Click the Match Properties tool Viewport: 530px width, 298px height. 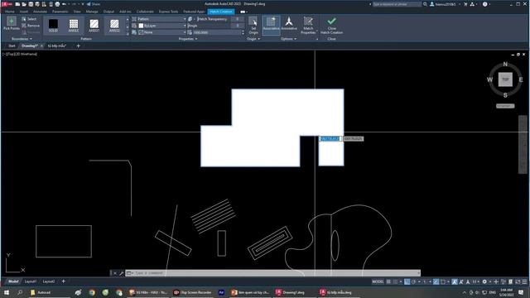(308, 26)
